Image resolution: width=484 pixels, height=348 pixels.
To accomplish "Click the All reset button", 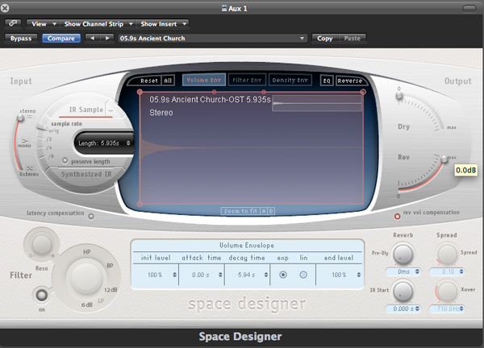I will click(168, 81).
